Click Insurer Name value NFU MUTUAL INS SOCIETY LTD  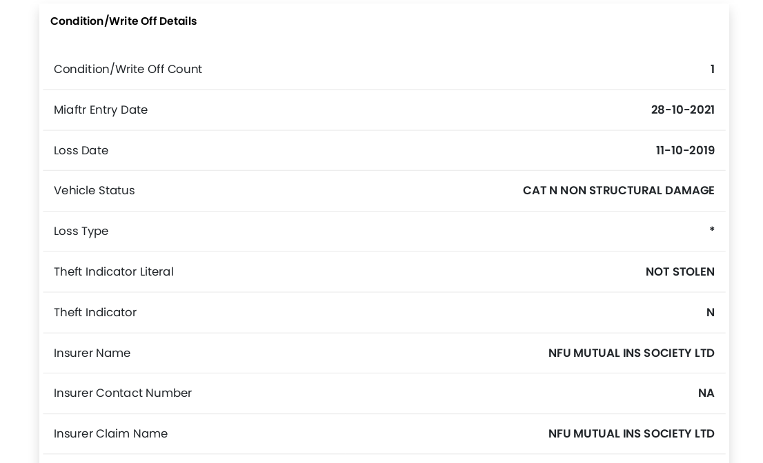[631, 353]
